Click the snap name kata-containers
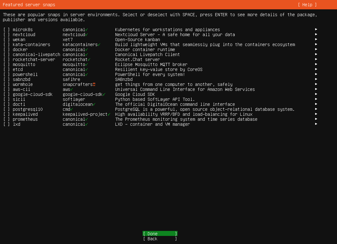The width and height of the screenshot is (337, 244). click(32, 45)
